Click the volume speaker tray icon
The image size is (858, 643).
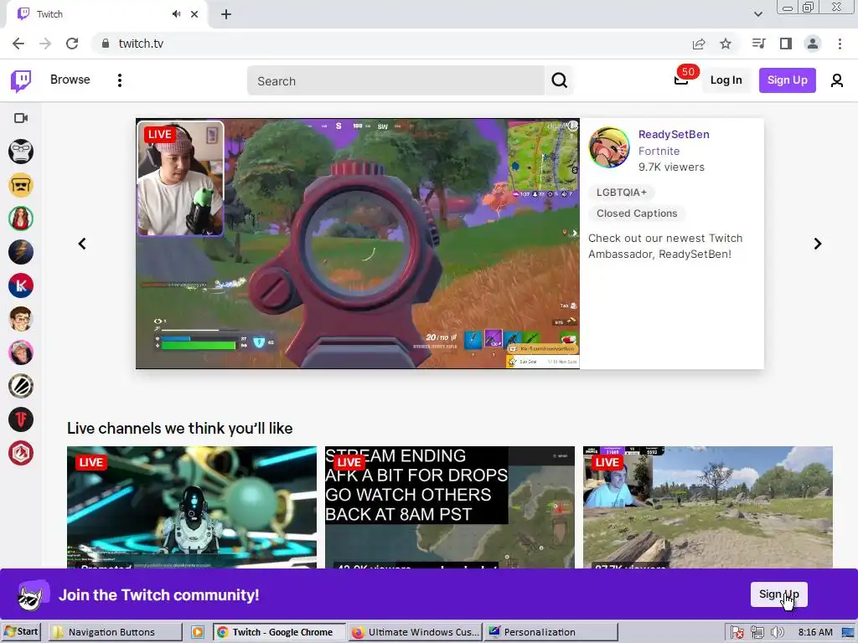777,632
